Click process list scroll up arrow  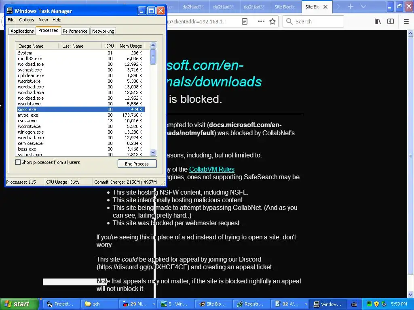pos(153,45)
